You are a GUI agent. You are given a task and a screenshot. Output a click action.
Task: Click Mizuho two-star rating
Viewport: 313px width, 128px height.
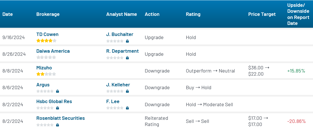[x=46, y=74]
